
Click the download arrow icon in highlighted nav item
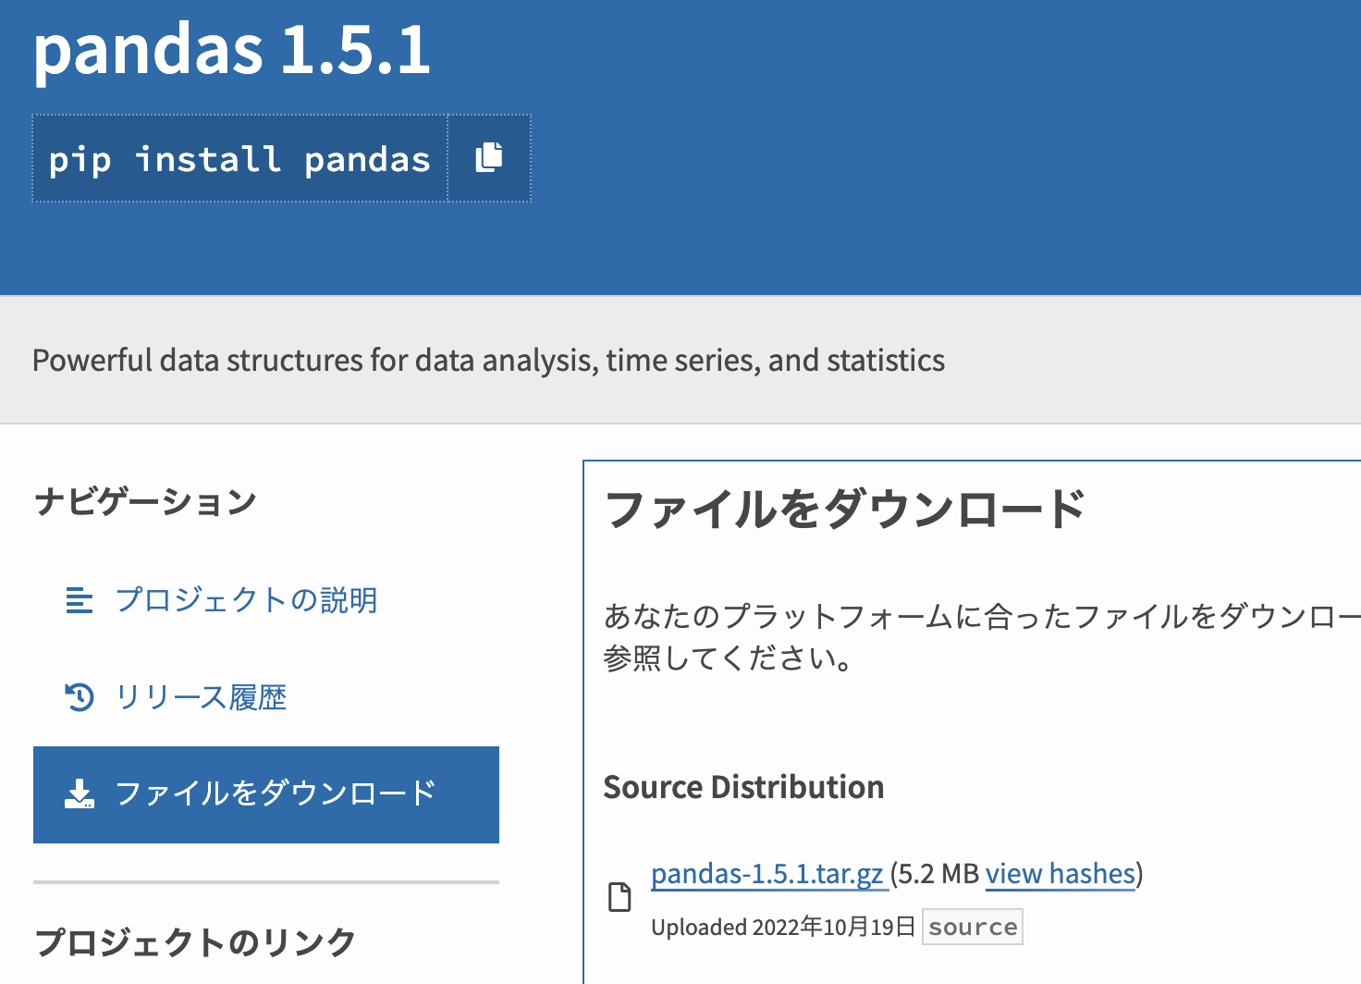pos(80,793)
